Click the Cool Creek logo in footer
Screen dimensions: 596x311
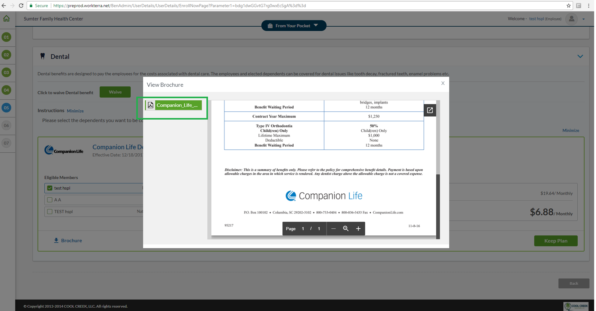click(576, 306)
